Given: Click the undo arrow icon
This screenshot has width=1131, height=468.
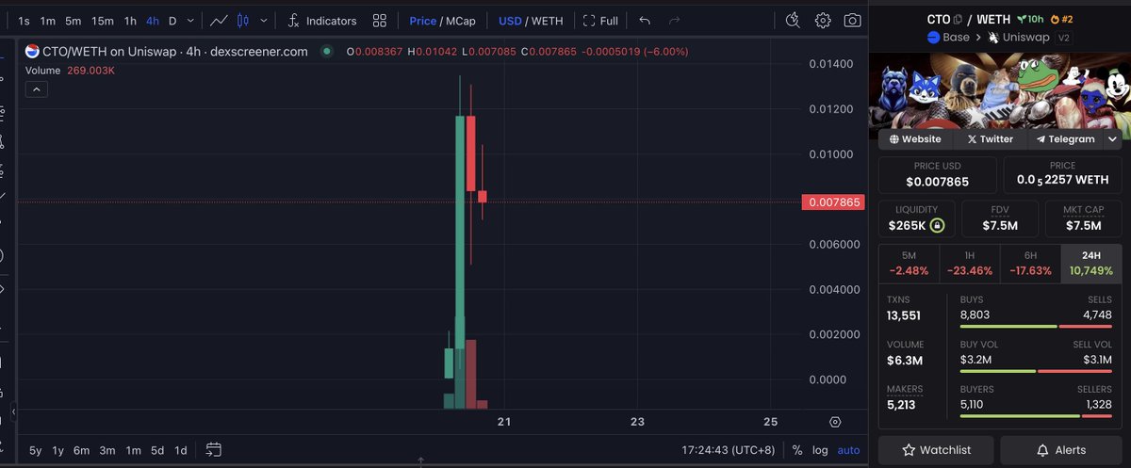Looking at the screenshot, I should 645,21.
